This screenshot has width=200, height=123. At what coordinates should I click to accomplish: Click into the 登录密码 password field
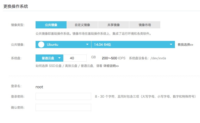tap(63, 96)
